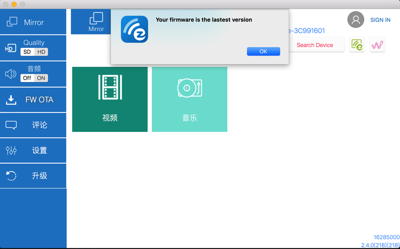The image size is (400, 249).
Task: Click the HD Quality icon
Action: coord(11,48)
